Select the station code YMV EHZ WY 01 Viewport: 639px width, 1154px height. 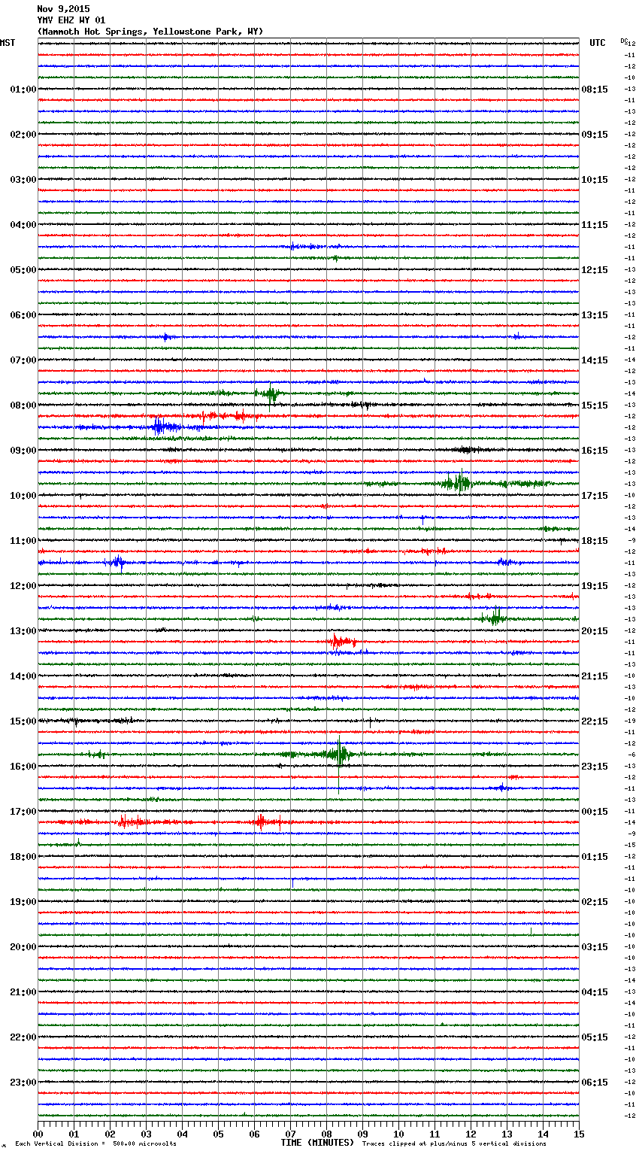pos(71,20)
